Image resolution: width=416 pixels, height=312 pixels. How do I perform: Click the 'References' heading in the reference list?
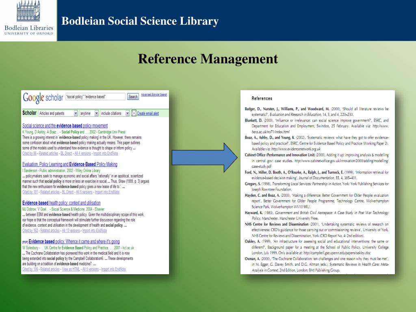coord(262,98)
